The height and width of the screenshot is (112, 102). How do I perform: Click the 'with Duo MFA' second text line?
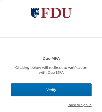(x=51, y=72)
